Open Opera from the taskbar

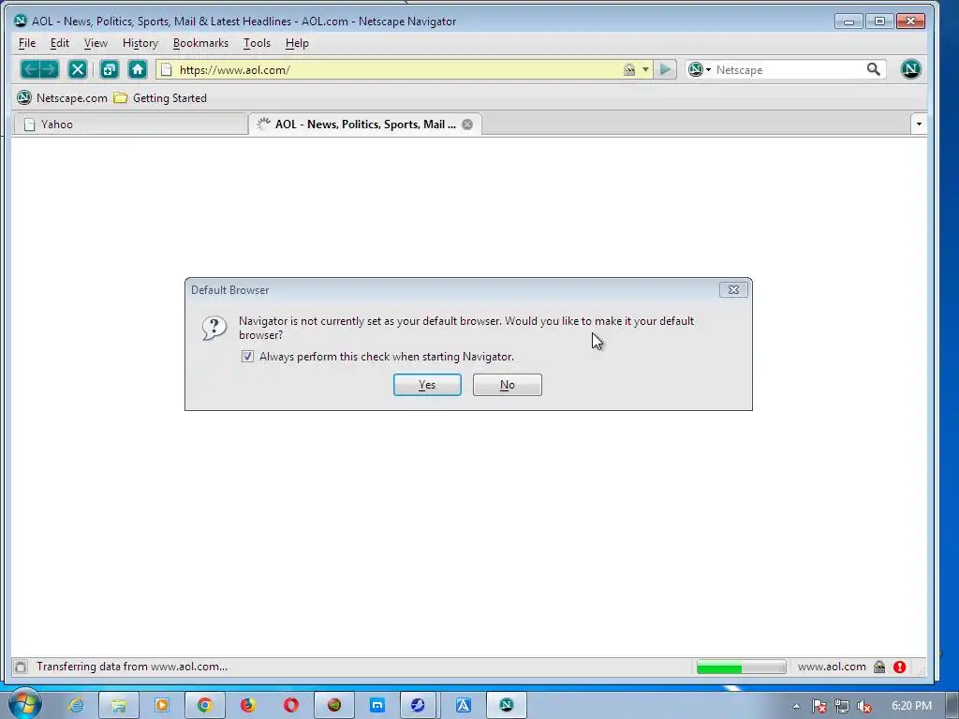coord(291,705)
